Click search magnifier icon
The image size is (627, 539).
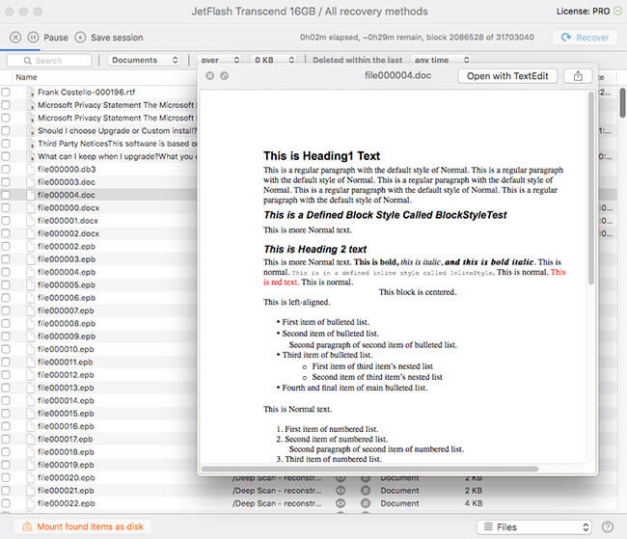(x=27, y=61)
